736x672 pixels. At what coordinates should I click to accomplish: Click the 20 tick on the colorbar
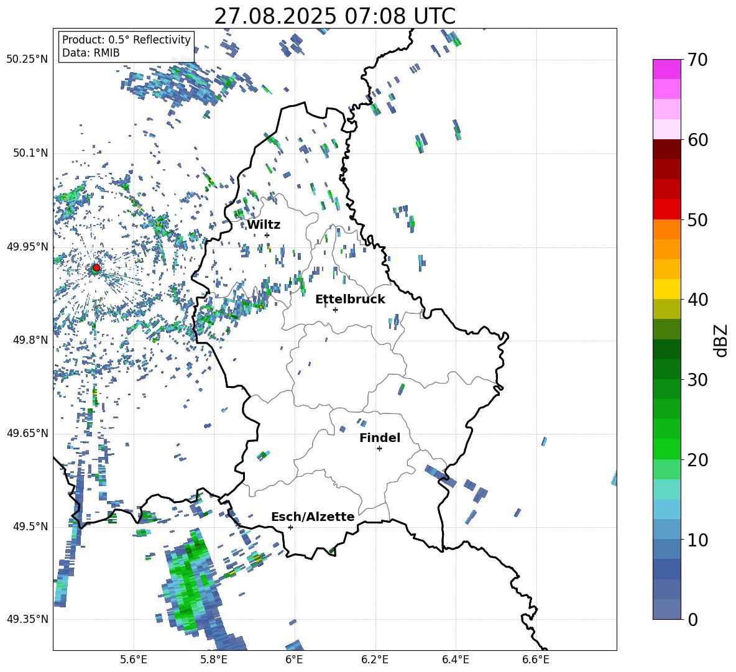click(697, 460)
